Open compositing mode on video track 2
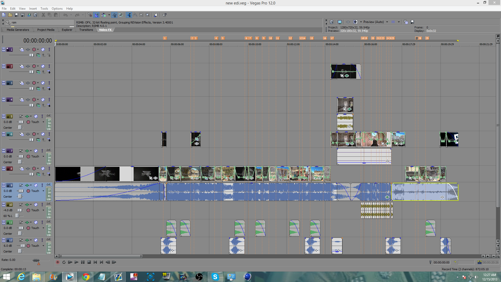 pyautogui.click(x=38, y=72)
